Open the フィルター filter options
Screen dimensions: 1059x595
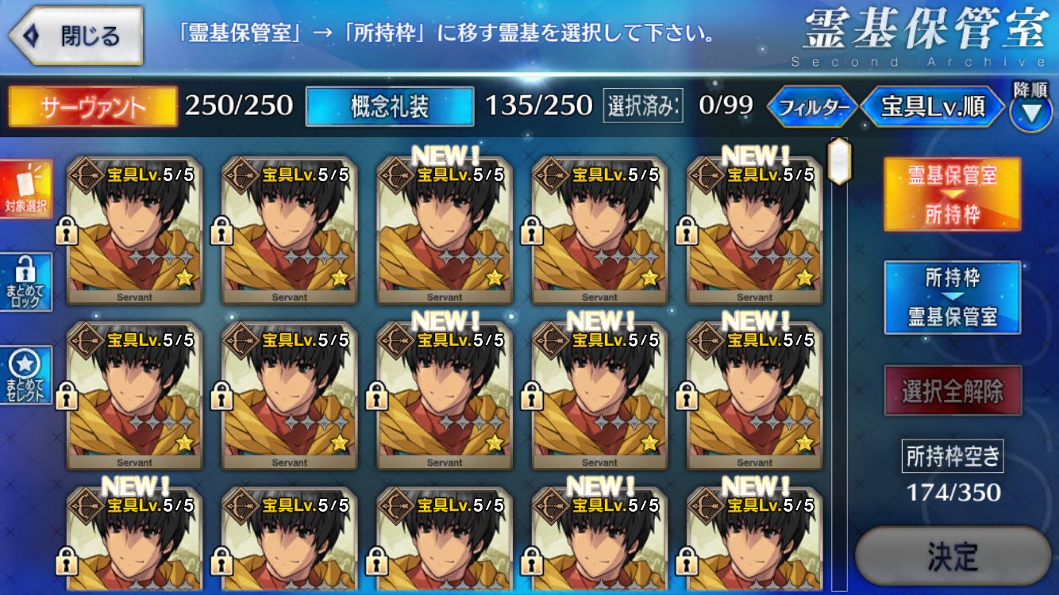(812, 107)
